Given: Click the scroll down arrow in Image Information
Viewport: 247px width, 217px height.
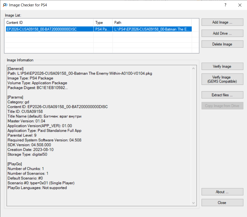Looking at the screenshot, I should click(x=193, y=203).
